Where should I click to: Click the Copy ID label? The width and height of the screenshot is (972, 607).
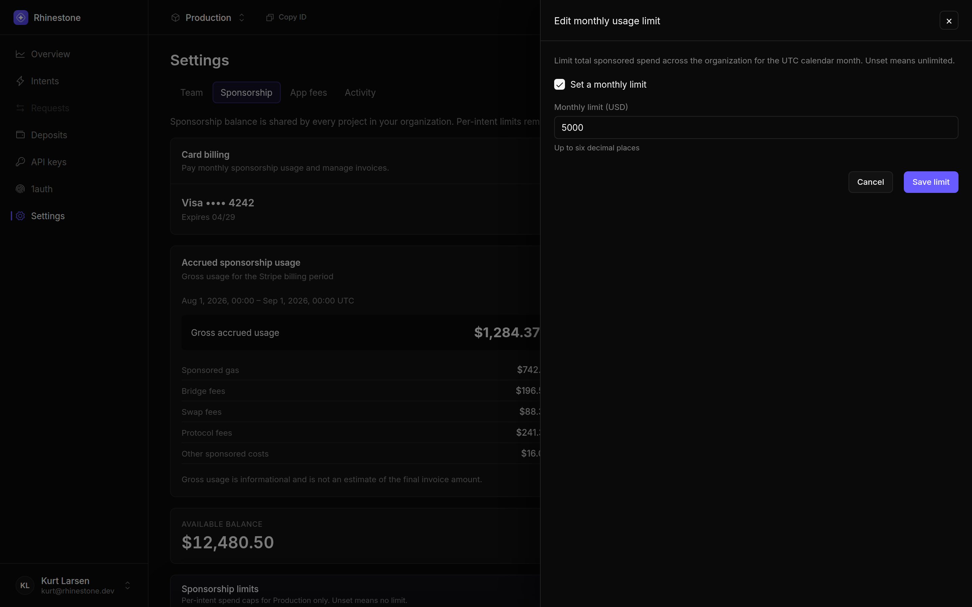click(292, 17)
